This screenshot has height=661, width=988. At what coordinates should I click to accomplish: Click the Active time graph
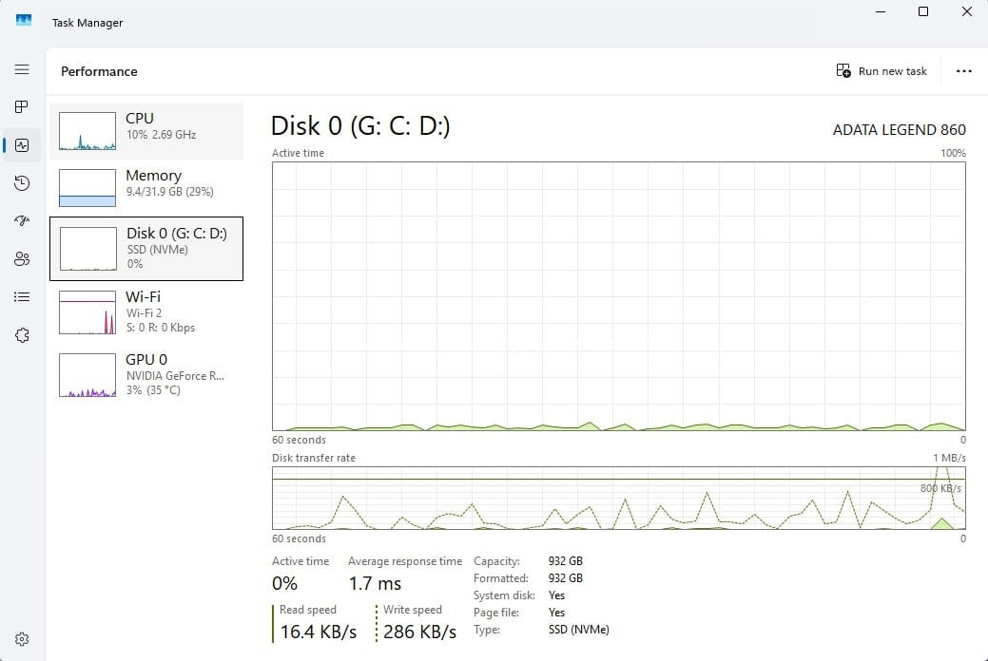(618, 296)
